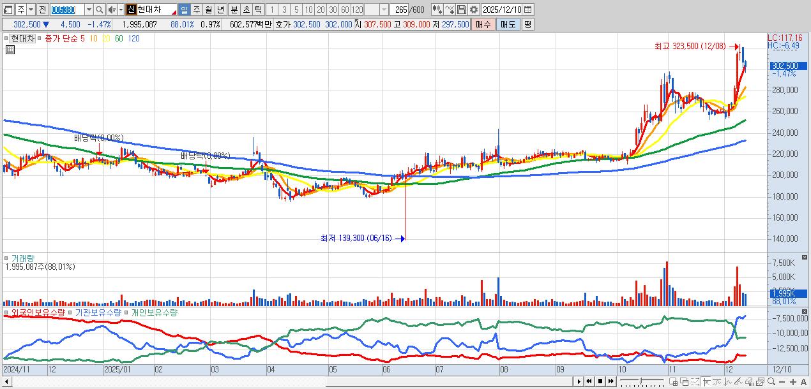Save chart with the floppy disk icon
Viewport: 811px width, 389px height.
click(462, 10)
